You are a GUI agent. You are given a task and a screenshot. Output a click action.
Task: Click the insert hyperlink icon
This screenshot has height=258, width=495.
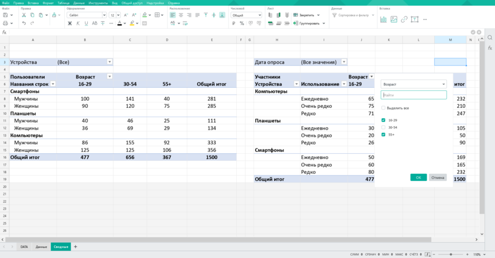pyautogui.click(x=404, y=19)
